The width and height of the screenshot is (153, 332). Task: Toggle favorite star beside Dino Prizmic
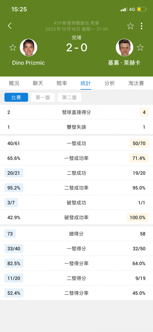pyautogui.click(x=13, y=47)
